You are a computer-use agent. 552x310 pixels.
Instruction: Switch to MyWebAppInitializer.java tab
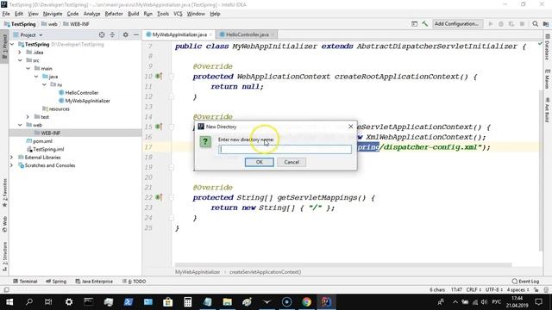tap(179, 34)
